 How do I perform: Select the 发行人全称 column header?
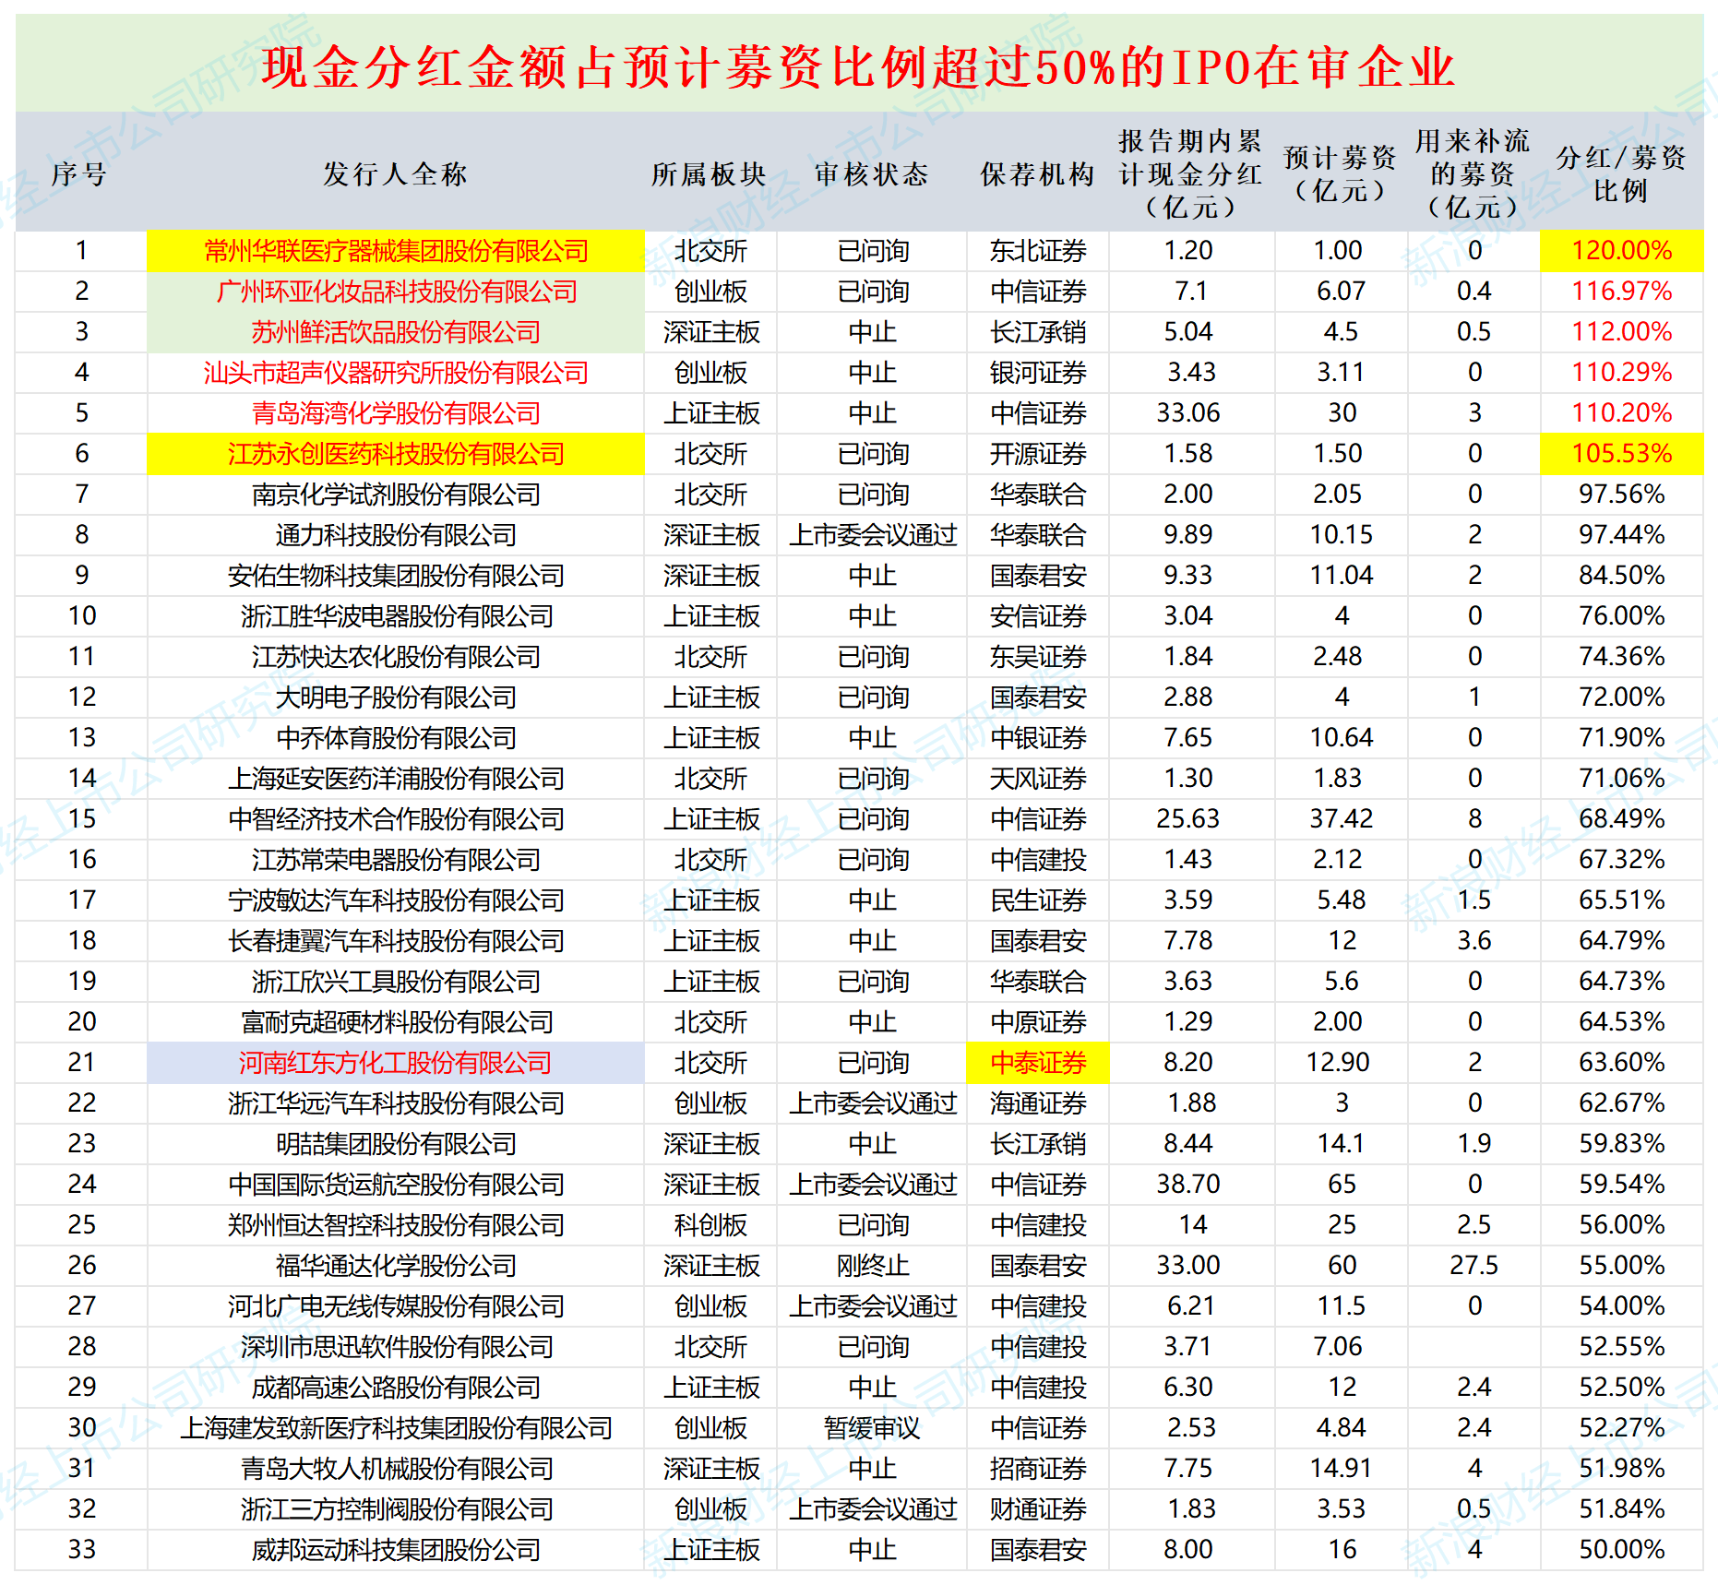[396, 174]
